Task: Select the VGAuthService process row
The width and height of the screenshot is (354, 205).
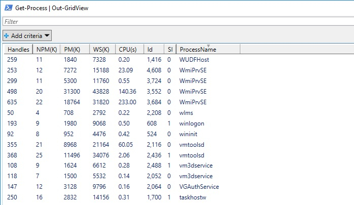Action: [x=199, y=186]
